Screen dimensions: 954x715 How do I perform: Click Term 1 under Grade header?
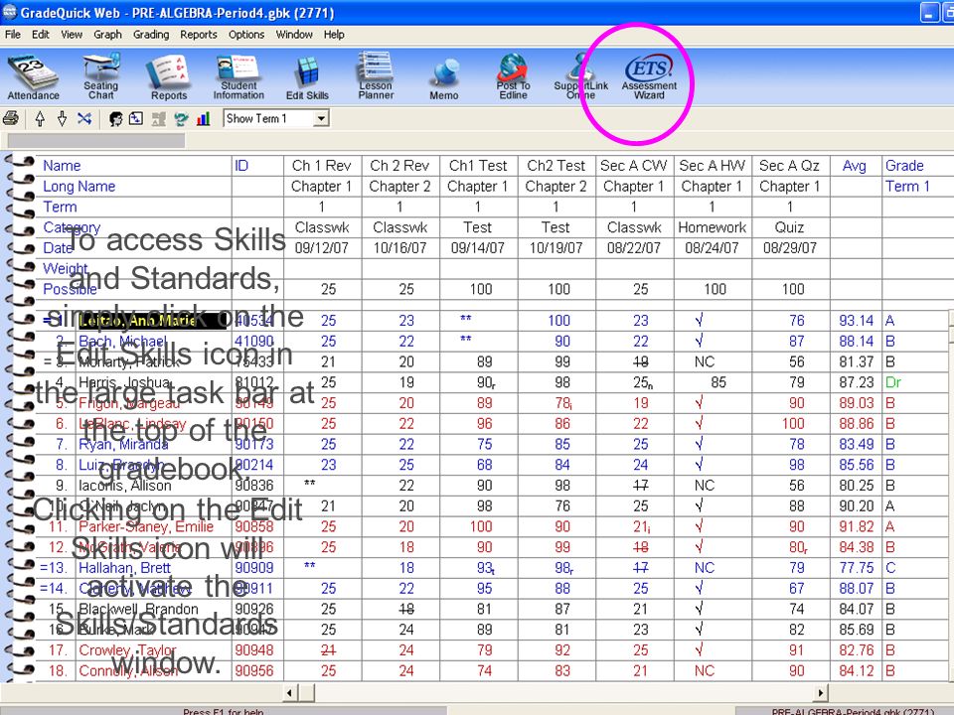pyautogui.click(x=907, y=186)
